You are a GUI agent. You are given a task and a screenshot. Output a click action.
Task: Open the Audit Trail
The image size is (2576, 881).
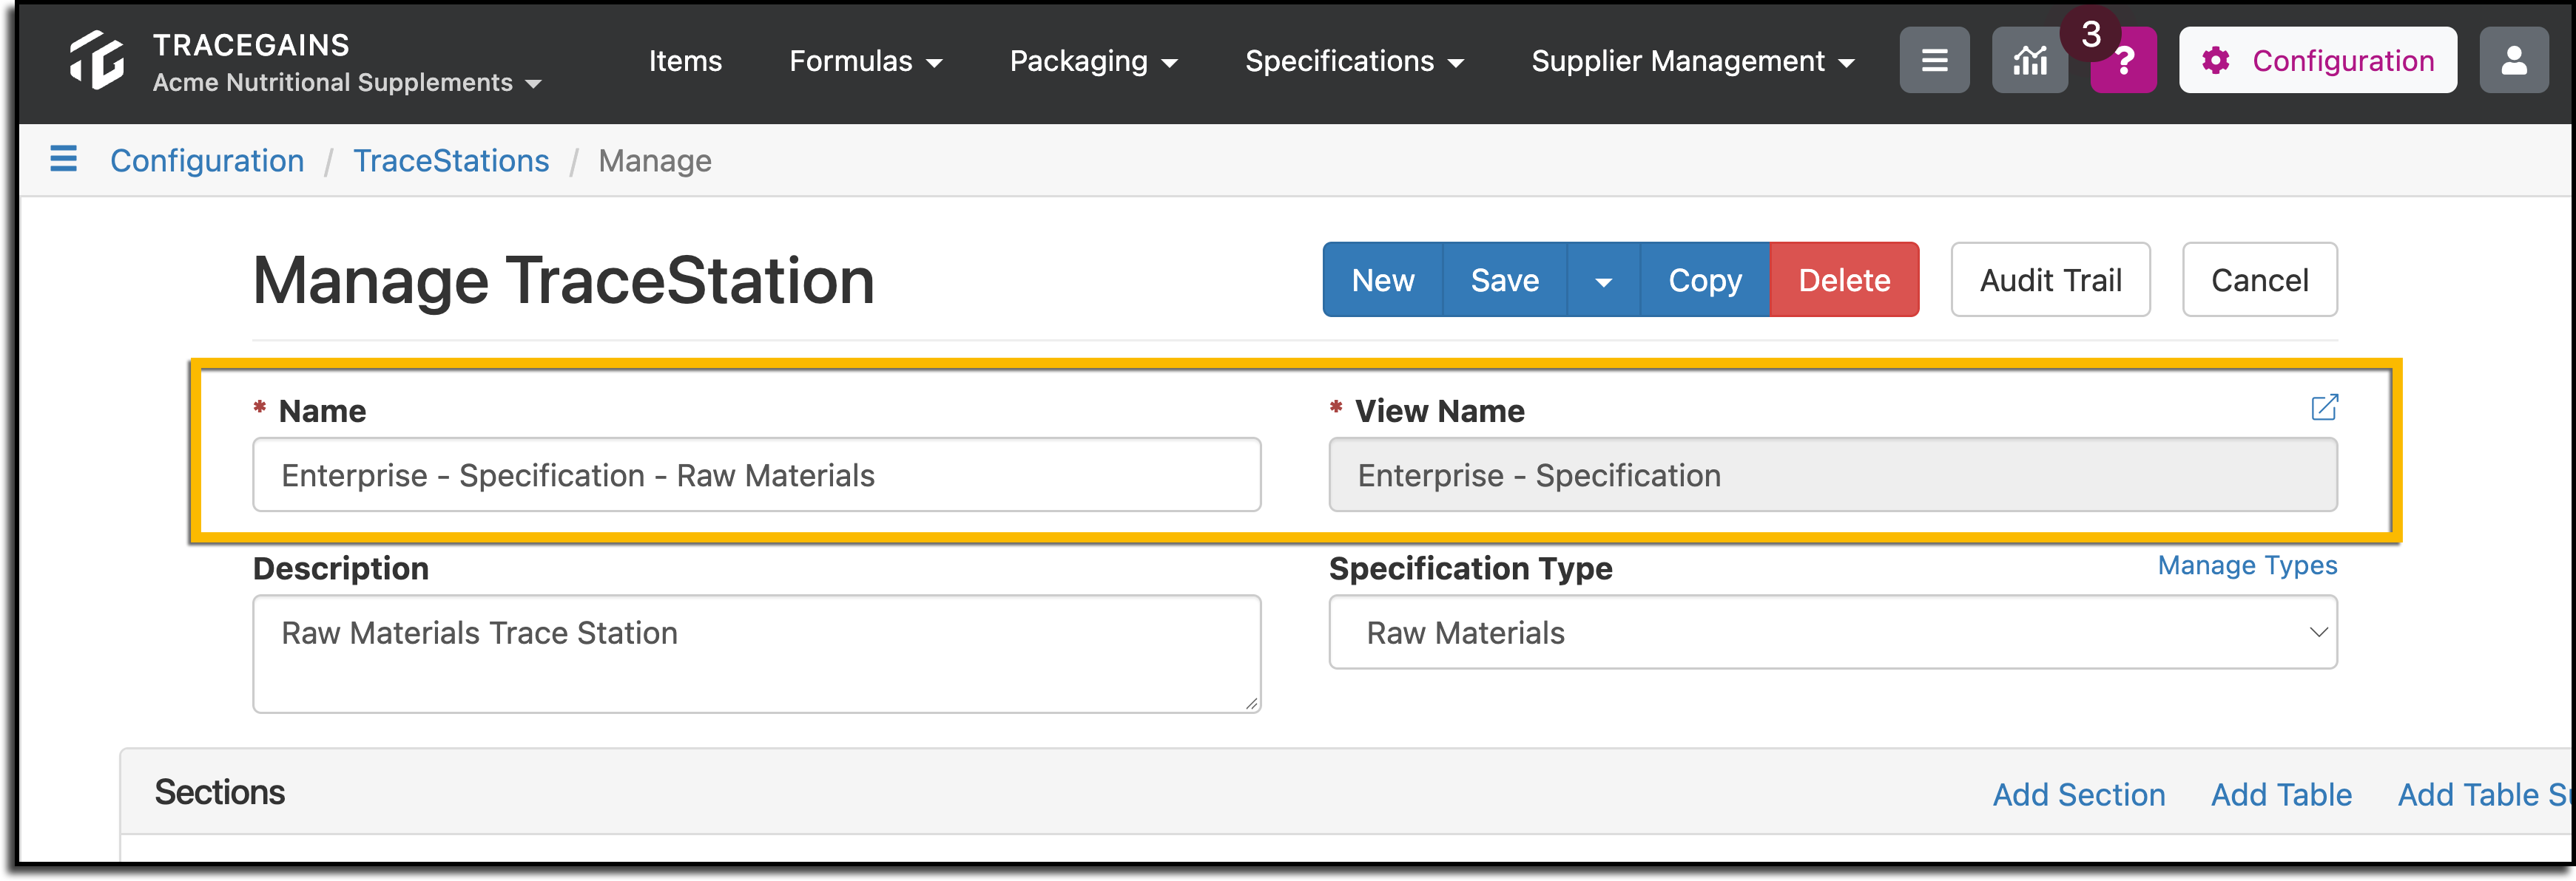point(2050,281)
